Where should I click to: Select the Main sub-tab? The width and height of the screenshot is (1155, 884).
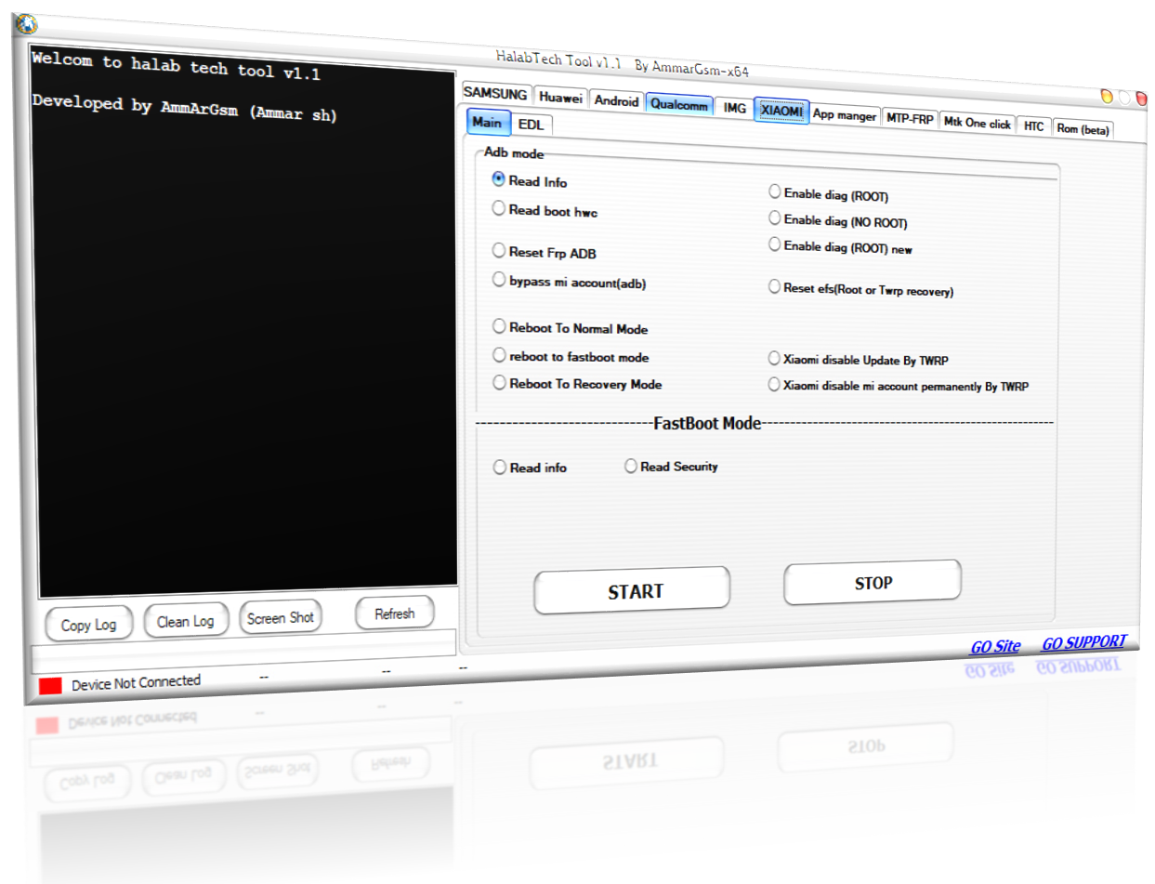tap(488, 123)
